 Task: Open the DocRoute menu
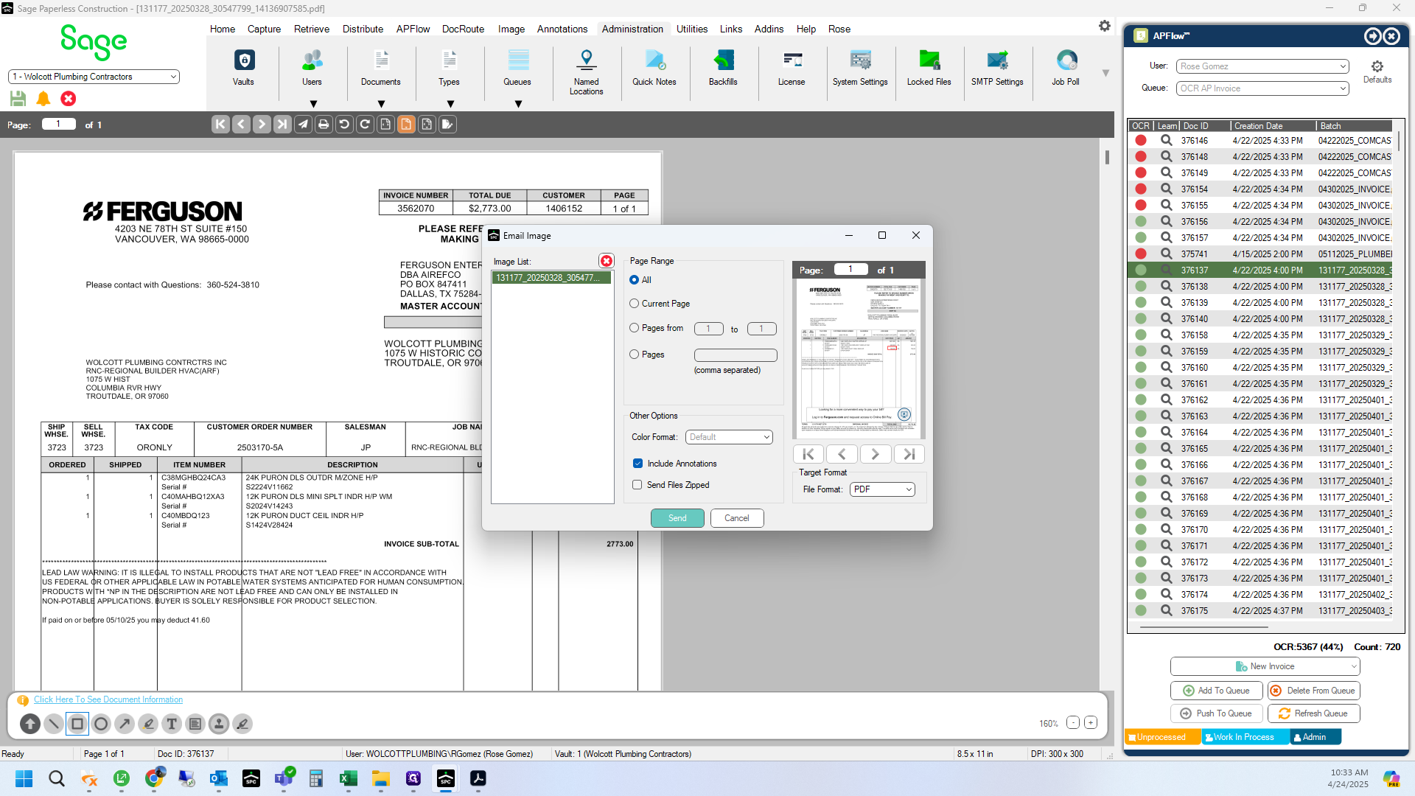click(x=463, y=29)
